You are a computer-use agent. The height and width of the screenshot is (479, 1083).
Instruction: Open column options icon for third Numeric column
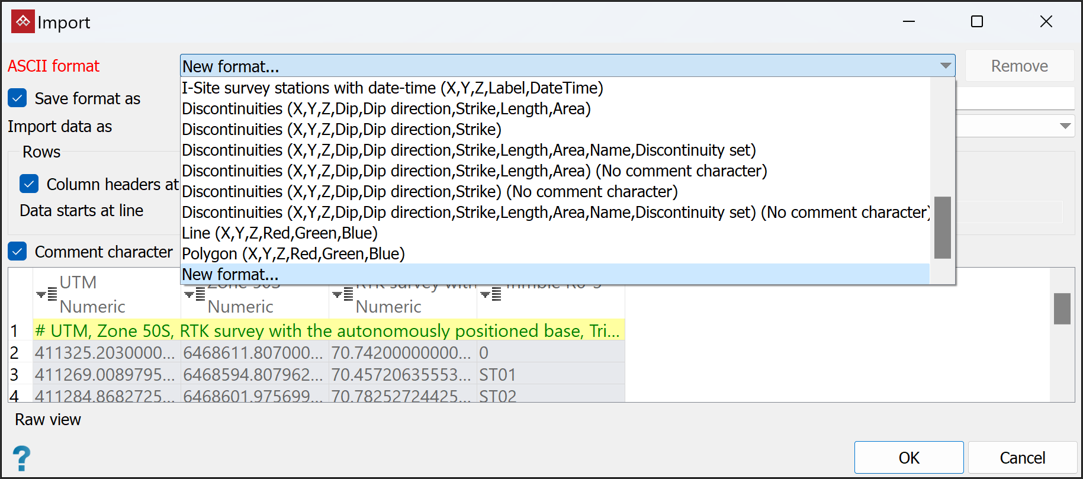[x=343, y=294]
